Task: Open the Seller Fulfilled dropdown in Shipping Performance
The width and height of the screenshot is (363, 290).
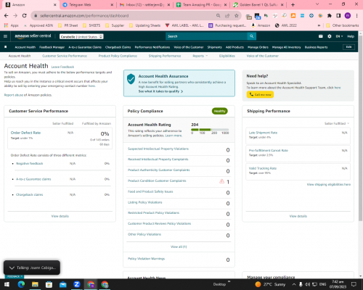Action: point(337,123)
